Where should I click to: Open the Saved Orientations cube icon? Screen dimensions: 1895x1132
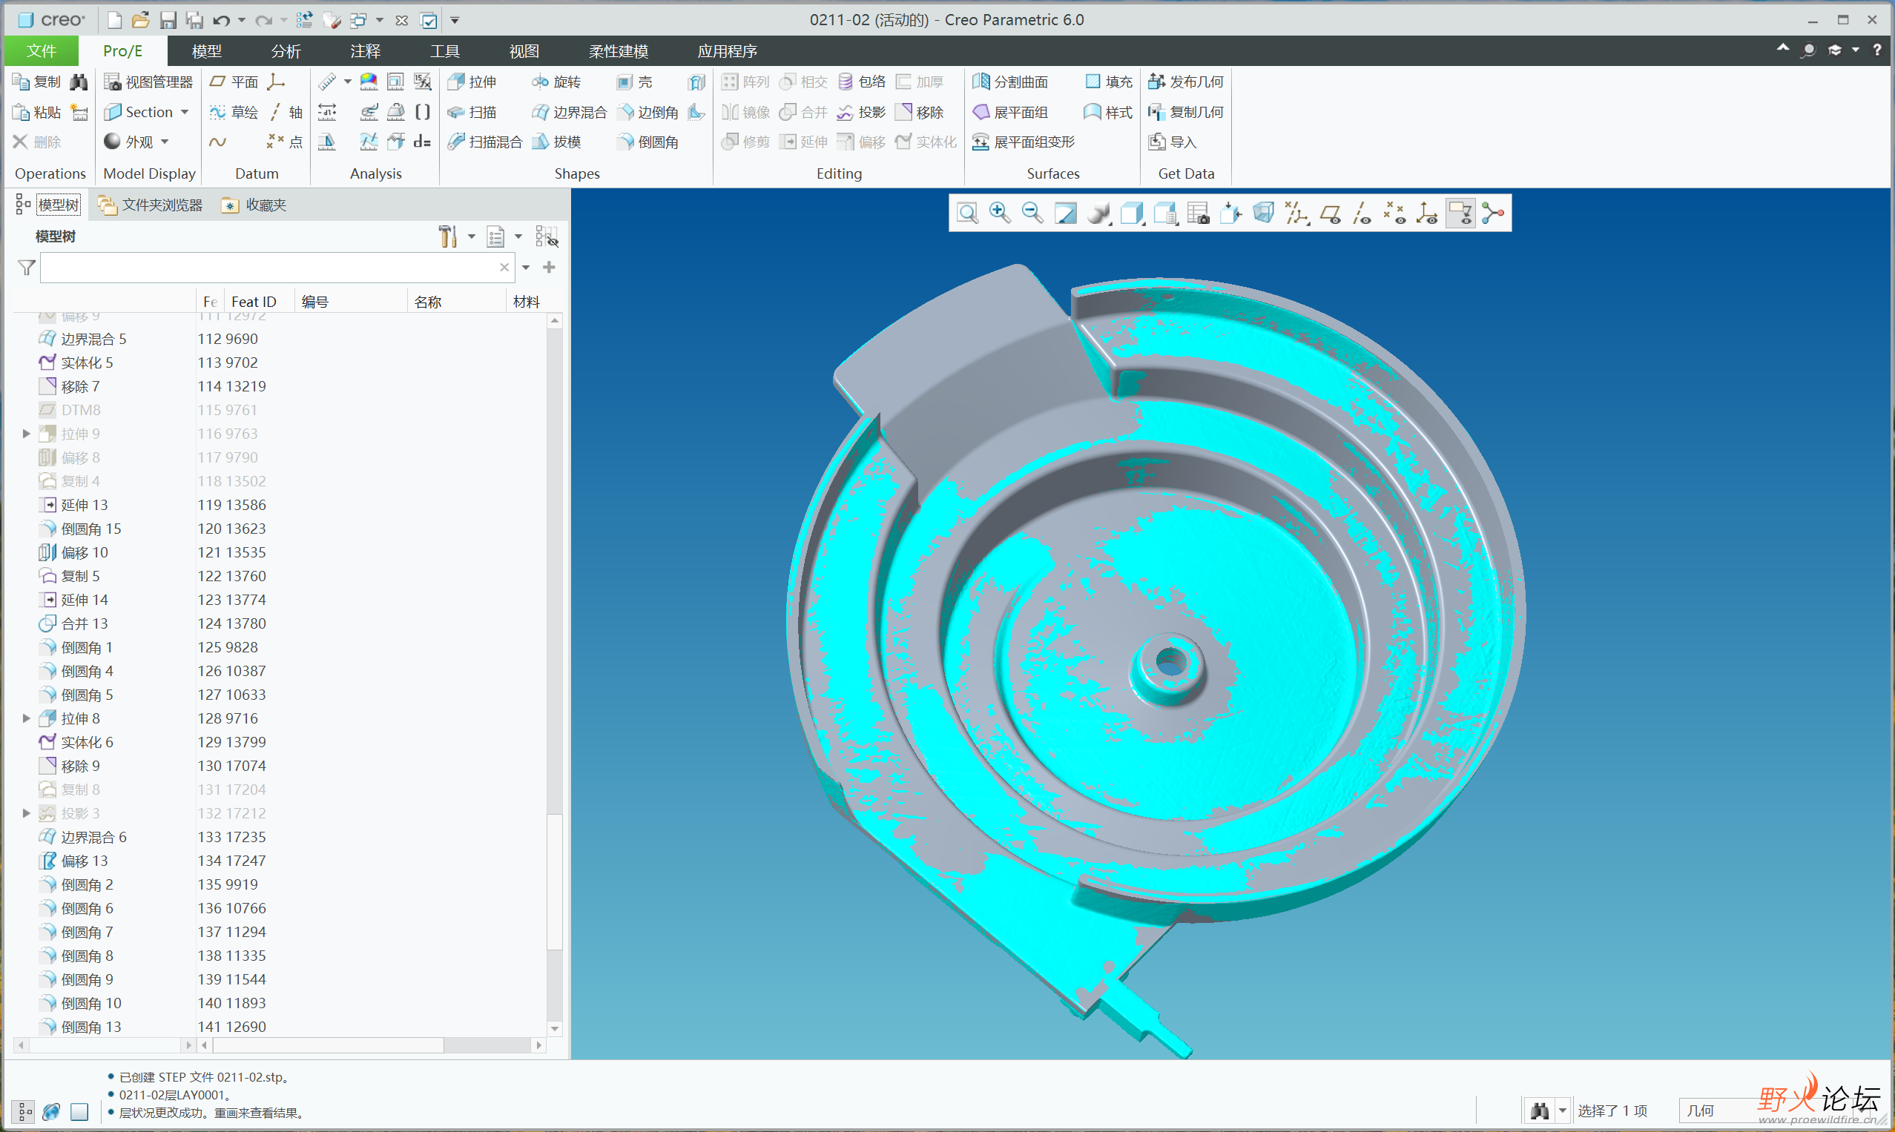pos(1132,213)
